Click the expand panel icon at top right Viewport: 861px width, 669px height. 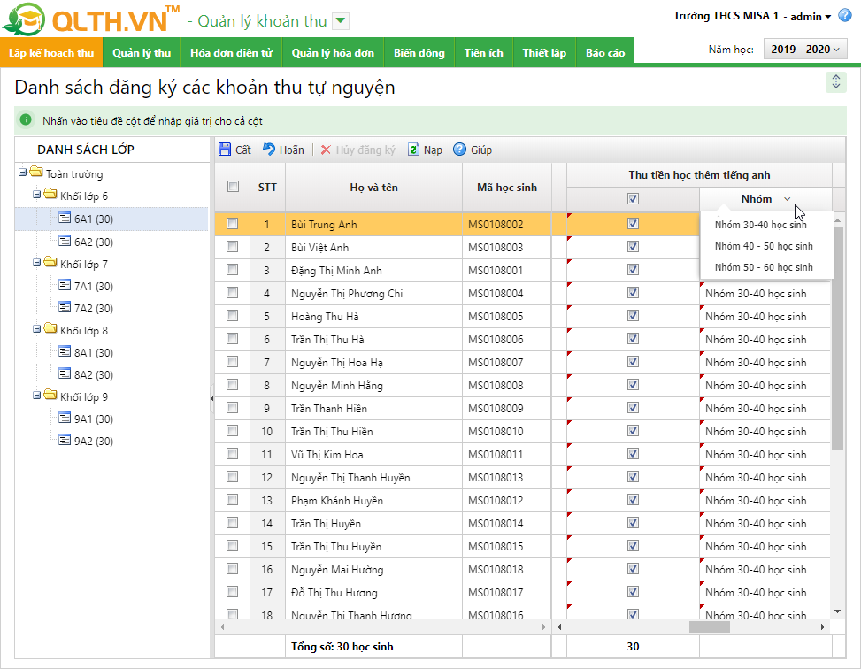[x=835, y=82]
